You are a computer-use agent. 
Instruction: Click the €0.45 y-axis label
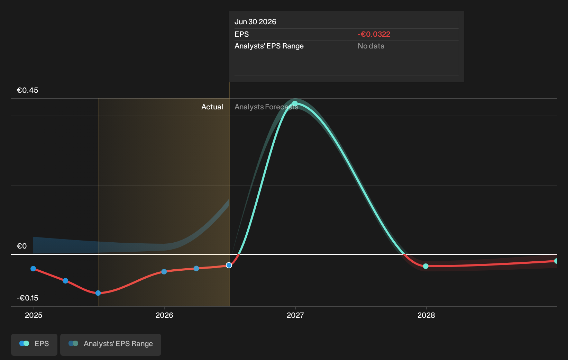(28, 90)
